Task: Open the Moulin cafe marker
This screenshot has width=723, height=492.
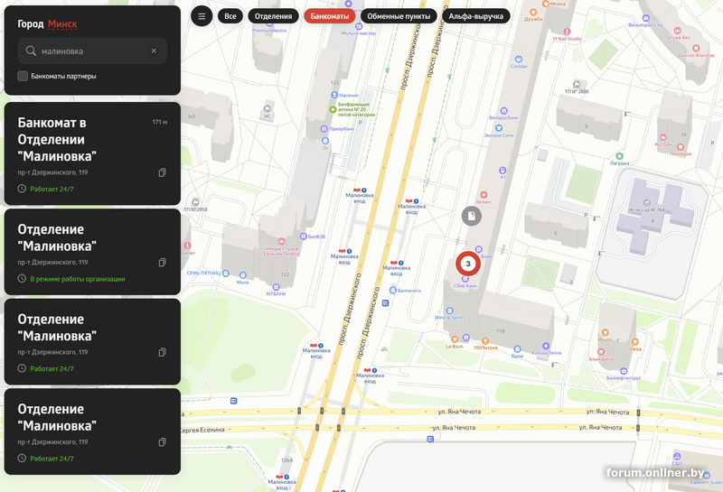Action: pyautogui.click(x=605, y=333)
